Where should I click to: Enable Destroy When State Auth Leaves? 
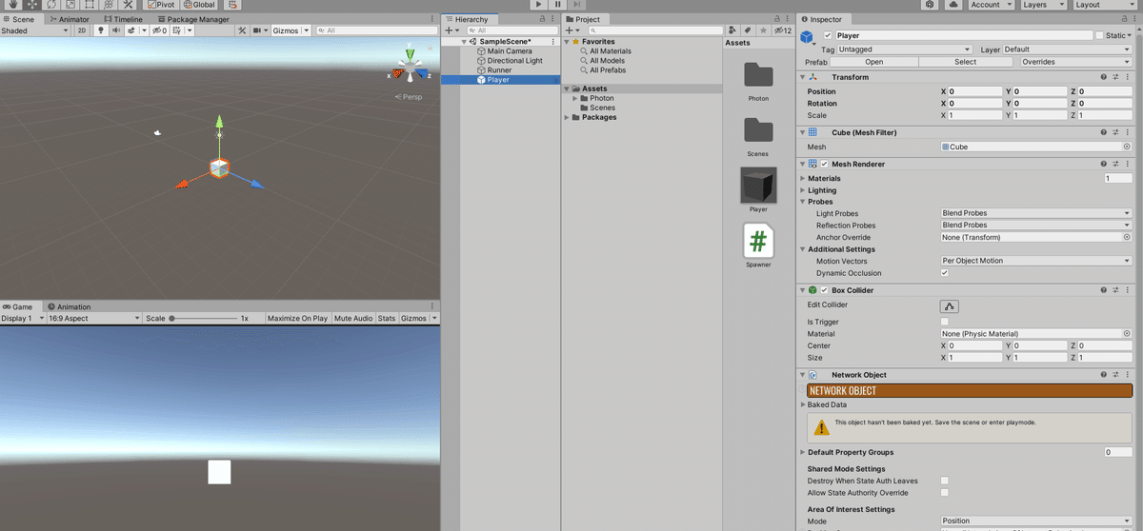coord(945,481)
